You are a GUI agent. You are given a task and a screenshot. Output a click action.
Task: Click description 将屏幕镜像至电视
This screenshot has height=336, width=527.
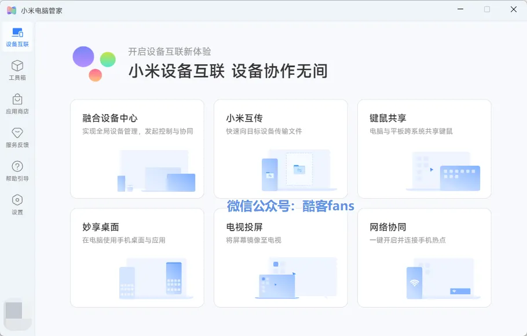(x=254, y=240)
